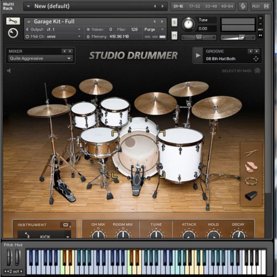
Task: Select the next groove arrow
Action: click(x=256, y=51)
